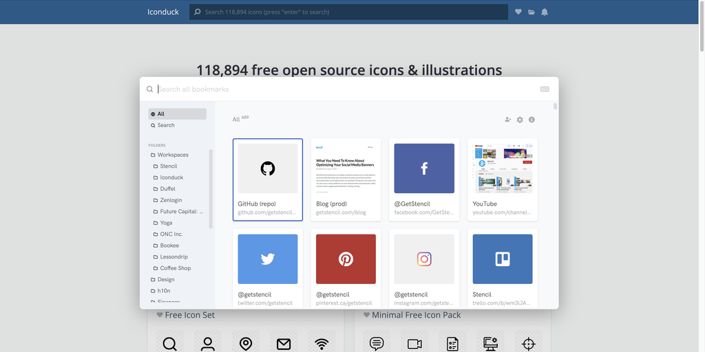Open bookmark manager settings gear
The width and height of the screenshot is (705, 352).
click(520, 120)
